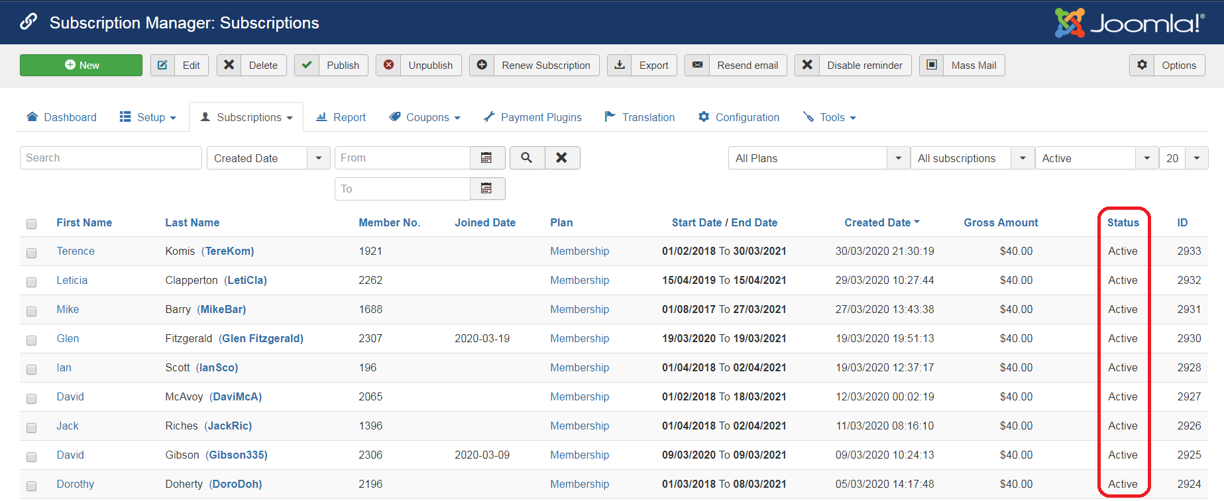Open the All subscriptions dropdown
Image resolution: width=1224 pixels, height=501 pixels.
973,158
